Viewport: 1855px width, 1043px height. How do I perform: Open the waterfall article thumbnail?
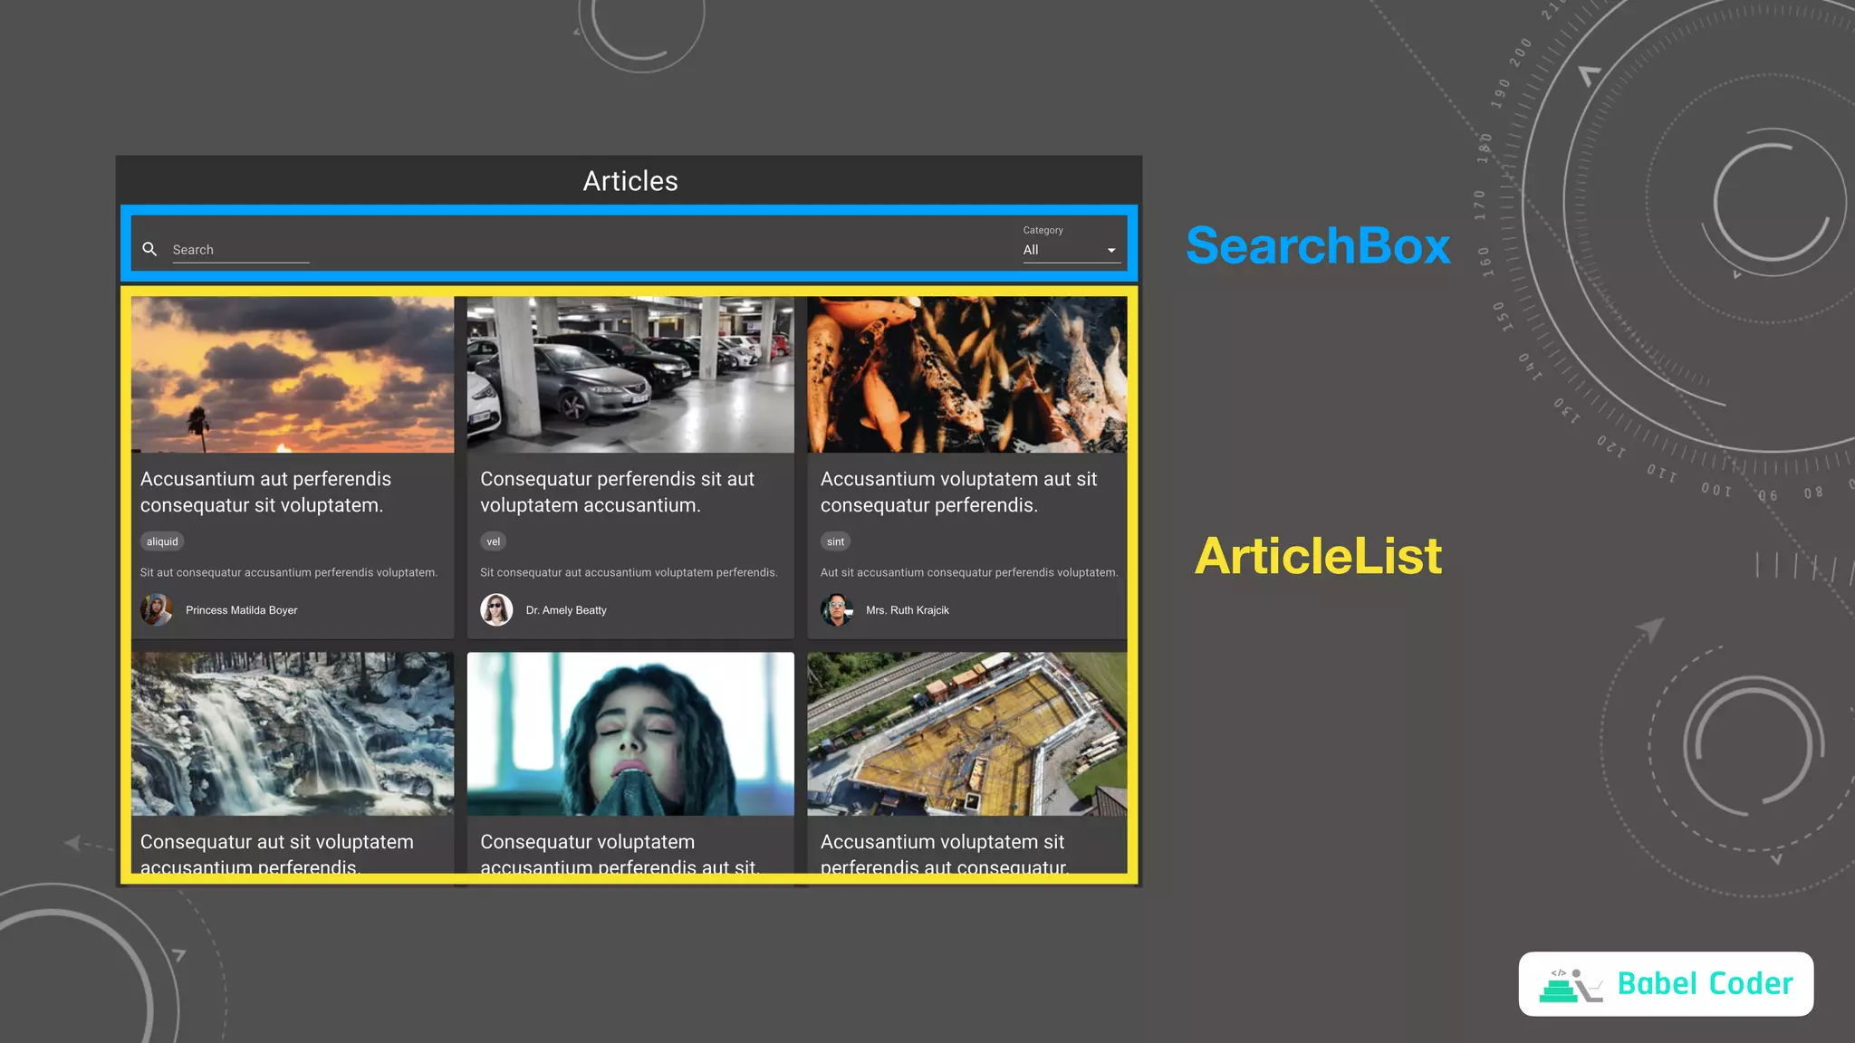click(x=293, y=733)
